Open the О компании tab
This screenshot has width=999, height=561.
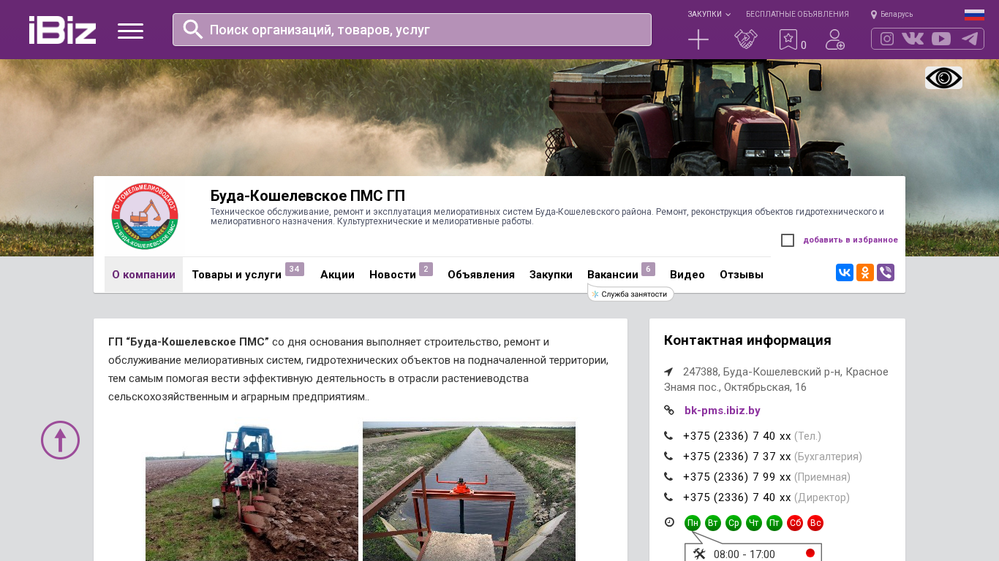click(x=143, y=275)
